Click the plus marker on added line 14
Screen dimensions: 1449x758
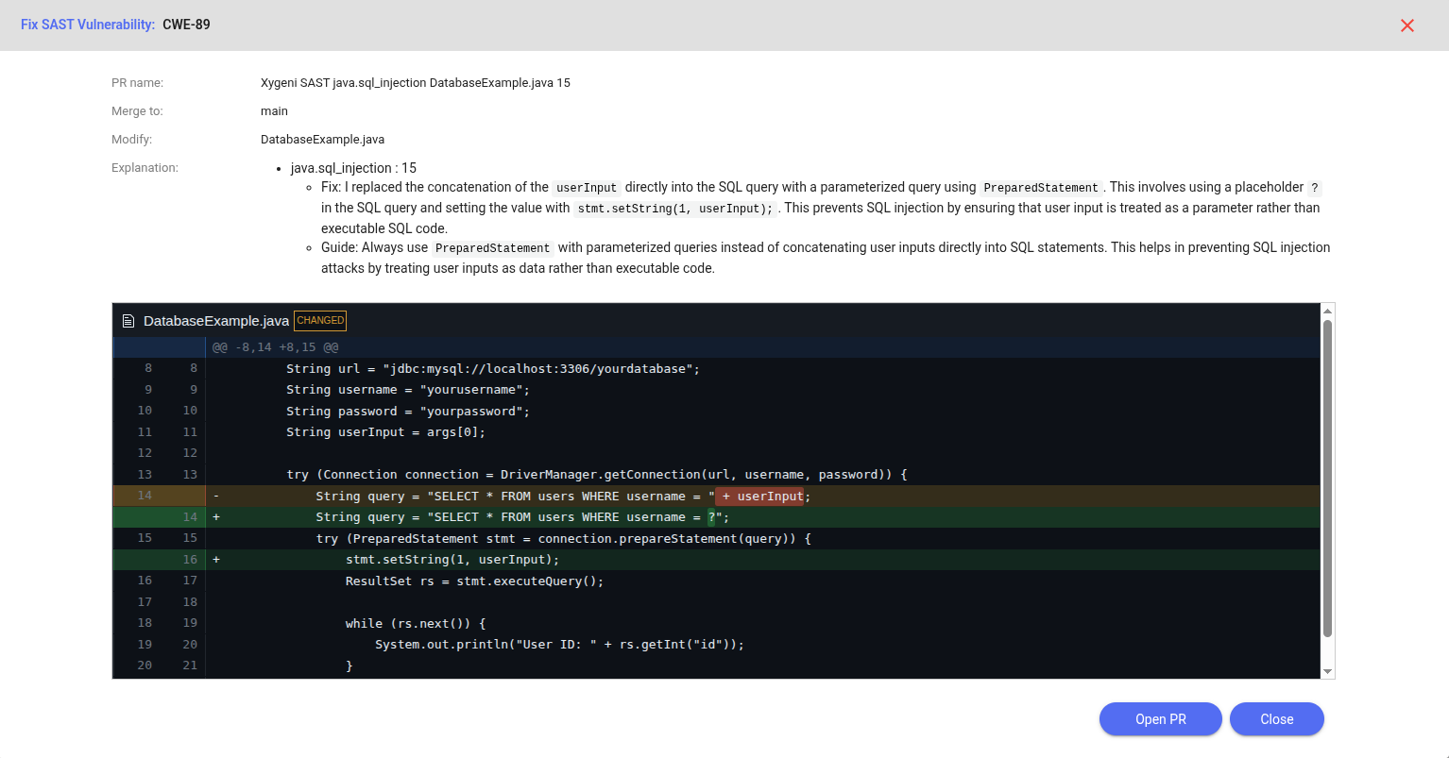(x=216, y=517)
